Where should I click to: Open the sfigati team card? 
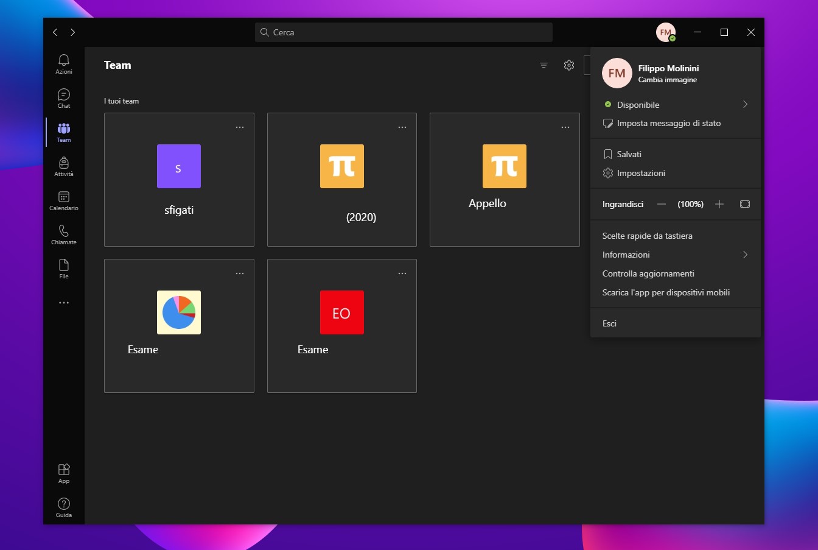179,180
